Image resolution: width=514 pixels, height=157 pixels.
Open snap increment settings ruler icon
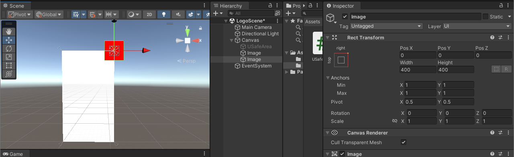pyautogui.click(x=108, y=14)
